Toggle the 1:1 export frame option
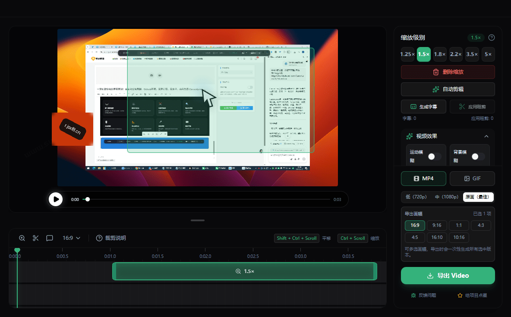This screenshot has width=511, height=317. point(459,226)
